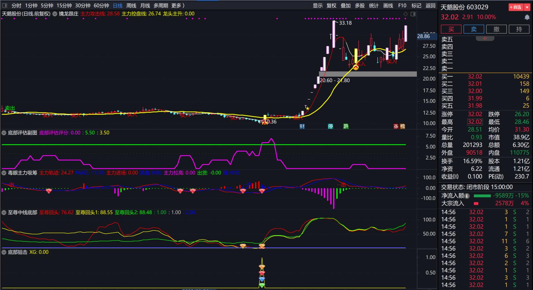Select the 15分钟 period tab

[x=64, y=6]
